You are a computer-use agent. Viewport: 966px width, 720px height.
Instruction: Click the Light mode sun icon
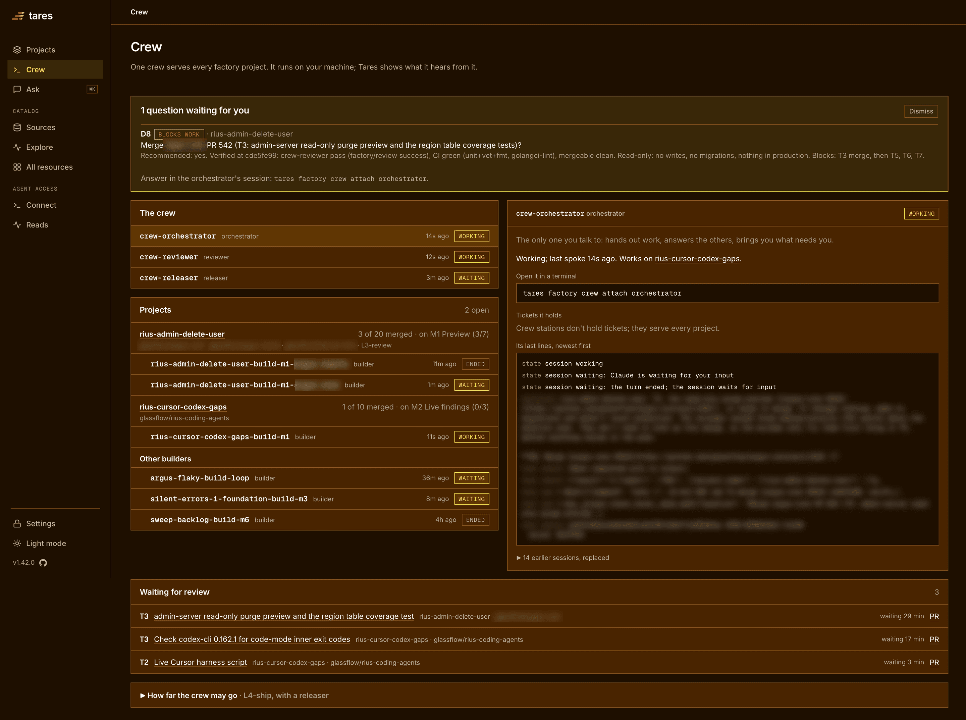click(17, 544)
